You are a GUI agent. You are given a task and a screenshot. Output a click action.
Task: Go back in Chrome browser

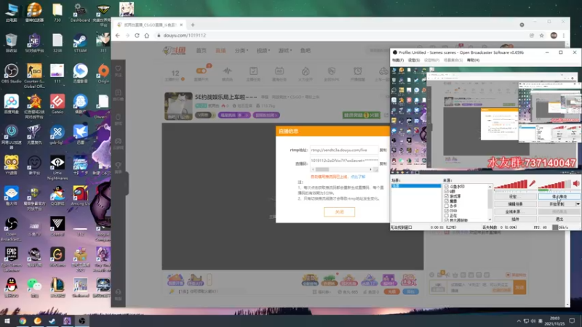pyautogui.click(x=118, y=36)
